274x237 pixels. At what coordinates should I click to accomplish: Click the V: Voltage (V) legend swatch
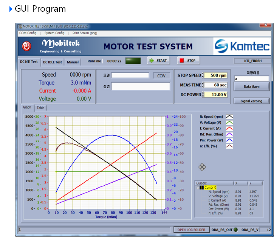click(x=229, y=123)
